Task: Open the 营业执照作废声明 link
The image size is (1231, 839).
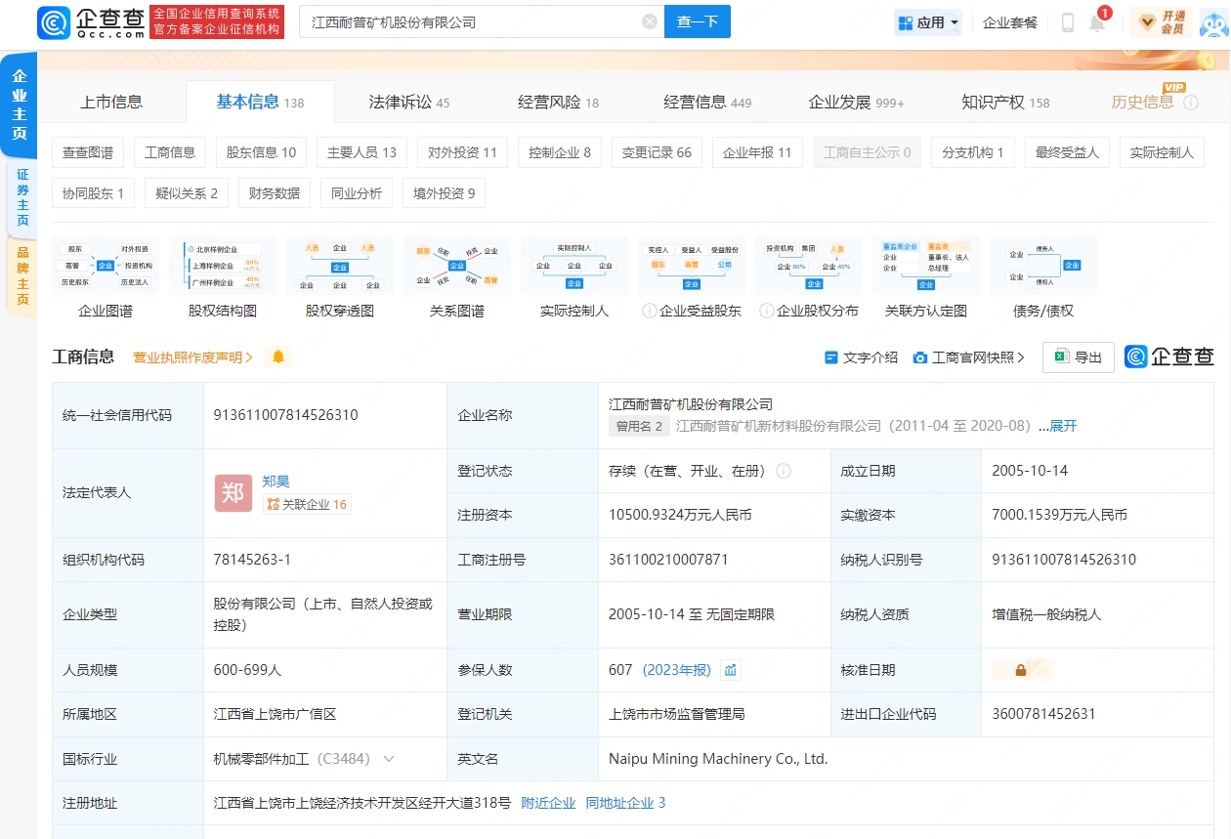Action: [193, 357]
